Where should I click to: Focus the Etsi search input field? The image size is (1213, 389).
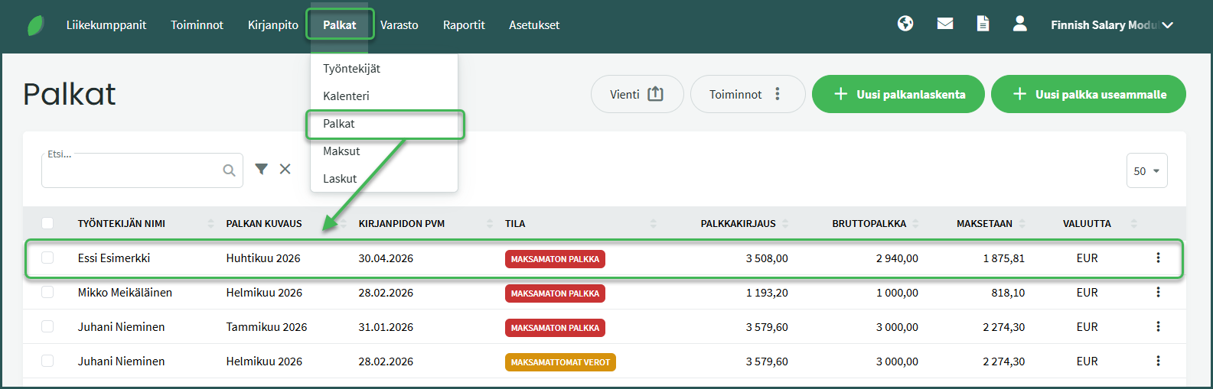coord(132,171)
